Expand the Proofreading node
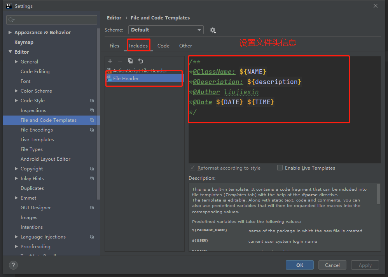388x277 pixels. point(16,247)
